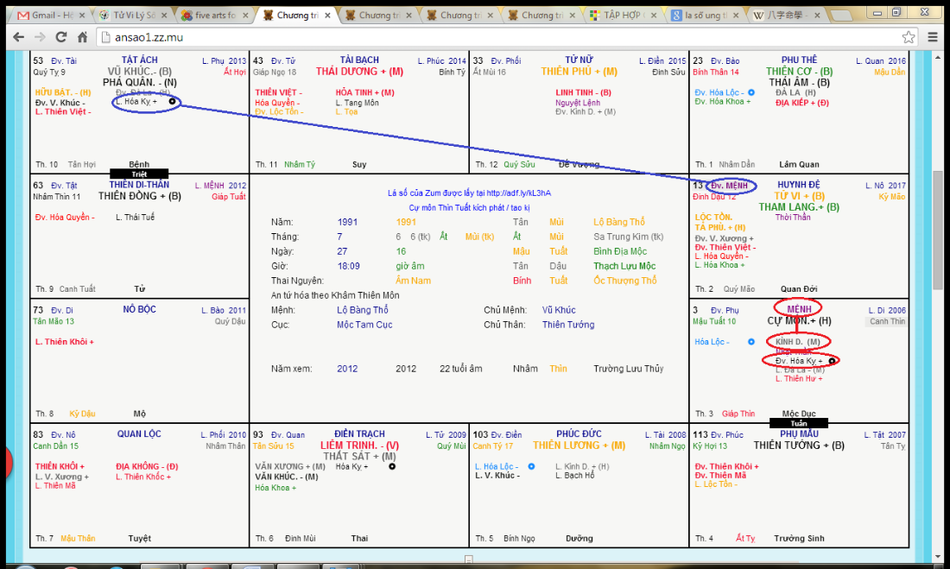Click the TẬT ÁCH palace heading

(x=139, y=60)
